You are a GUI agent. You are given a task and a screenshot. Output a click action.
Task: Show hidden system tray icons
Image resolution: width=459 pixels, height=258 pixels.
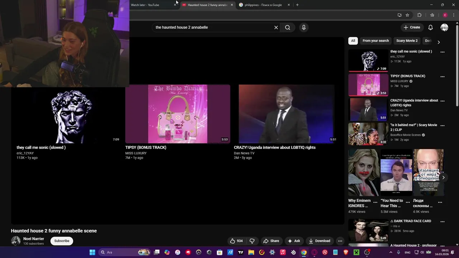tap(391, 252)
